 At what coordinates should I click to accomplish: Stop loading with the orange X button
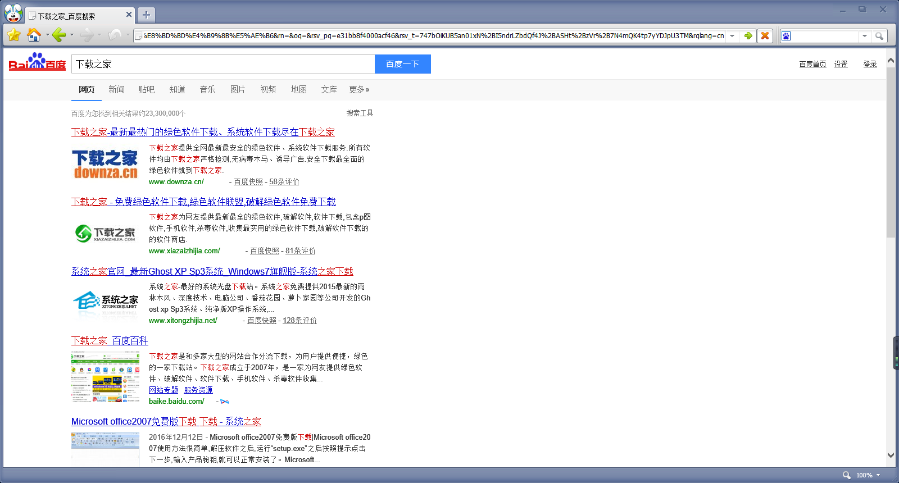point(765,36)
